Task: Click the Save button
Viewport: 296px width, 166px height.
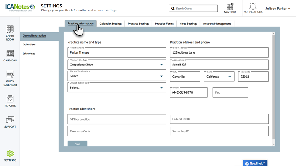Action: pyautogui.click(x=78, y=144)
